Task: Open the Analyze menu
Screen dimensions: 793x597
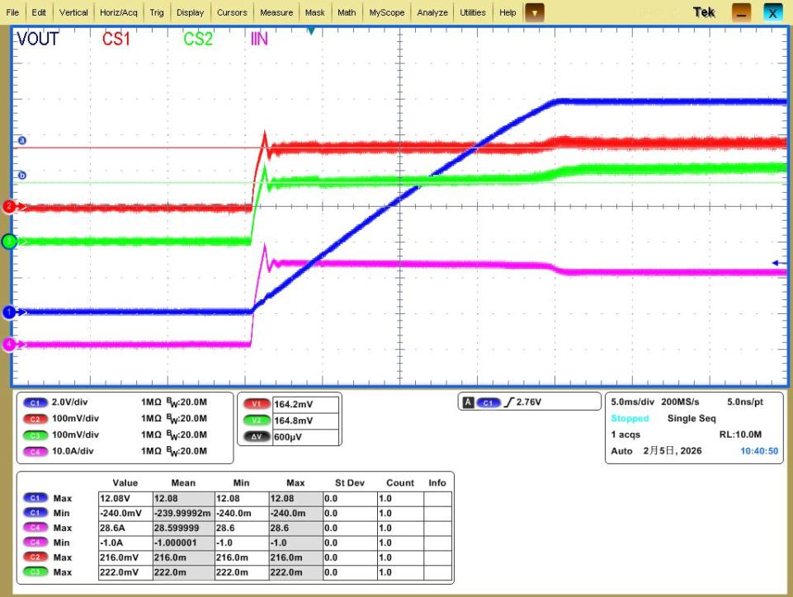Action: 432,12
